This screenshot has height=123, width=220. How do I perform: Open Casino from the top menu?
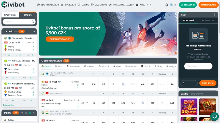click(83, 5)
